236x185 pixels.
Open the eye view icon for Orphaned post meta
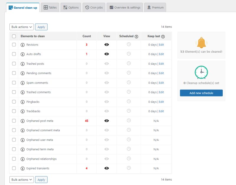pos(106,121)
